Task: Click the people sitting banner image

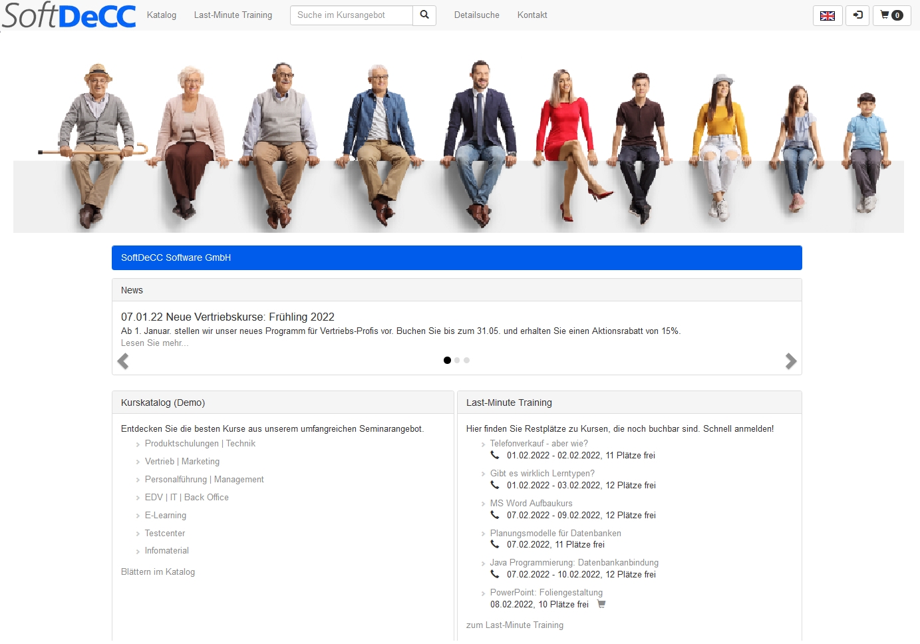Action: [x=459, y=144]
